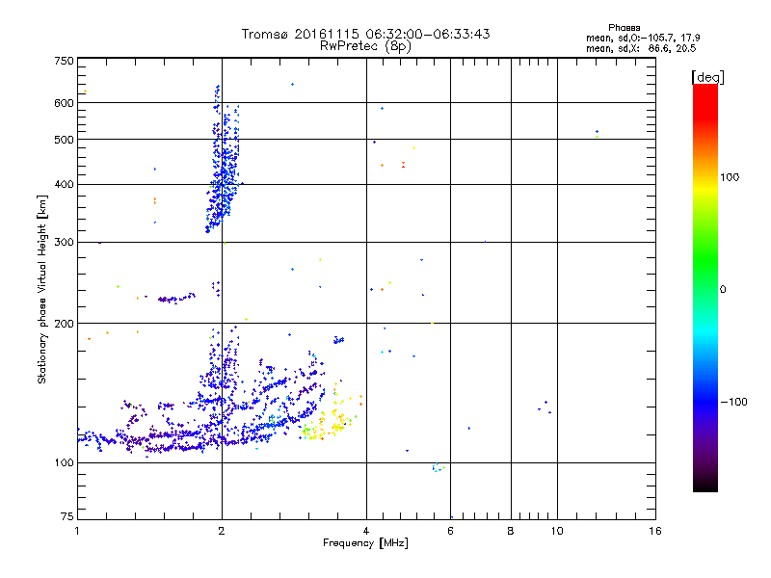The width and height of the screenshot is (771, 578).
Task: Click the x-axis '16' tick label
Action: 655,531
